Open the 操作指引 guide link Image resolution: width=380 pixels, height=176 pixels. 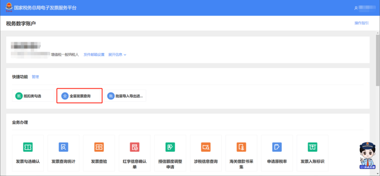(x=361, y=23)
